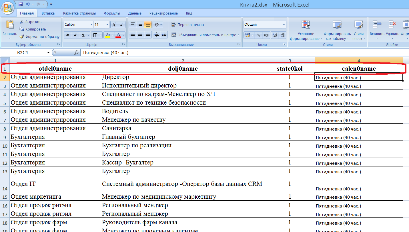Viewport: 409px width, 232px height.
Task: Apply cell borders button
Action: (x=95, y=35)
